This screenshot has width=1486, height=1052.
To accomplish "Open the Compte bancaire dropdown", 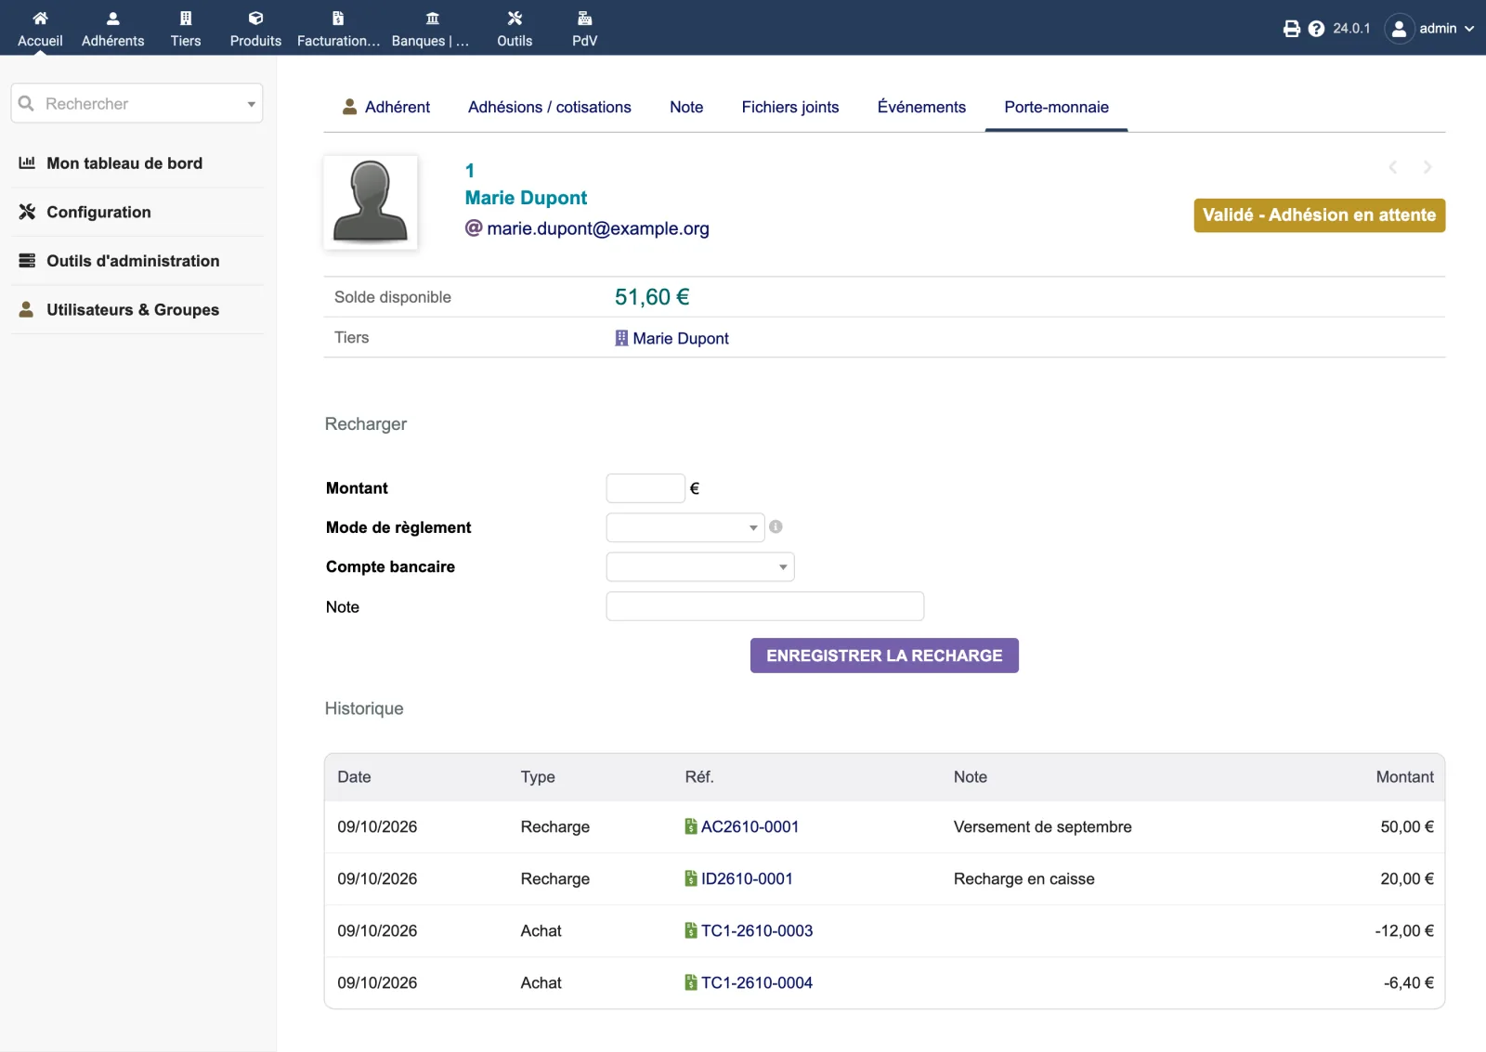I will pos(700,566).
